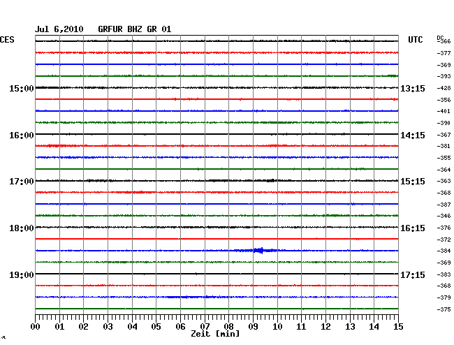Viewport: 454px width, 345px height.
Task: Click the '14:15' UTC time label
Action: tap(413, 135)
